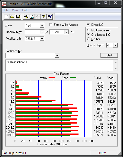The height and width of the screenshot is (157, 123).
Task: Click the New document toolbar icon
Action: [7, 17]
